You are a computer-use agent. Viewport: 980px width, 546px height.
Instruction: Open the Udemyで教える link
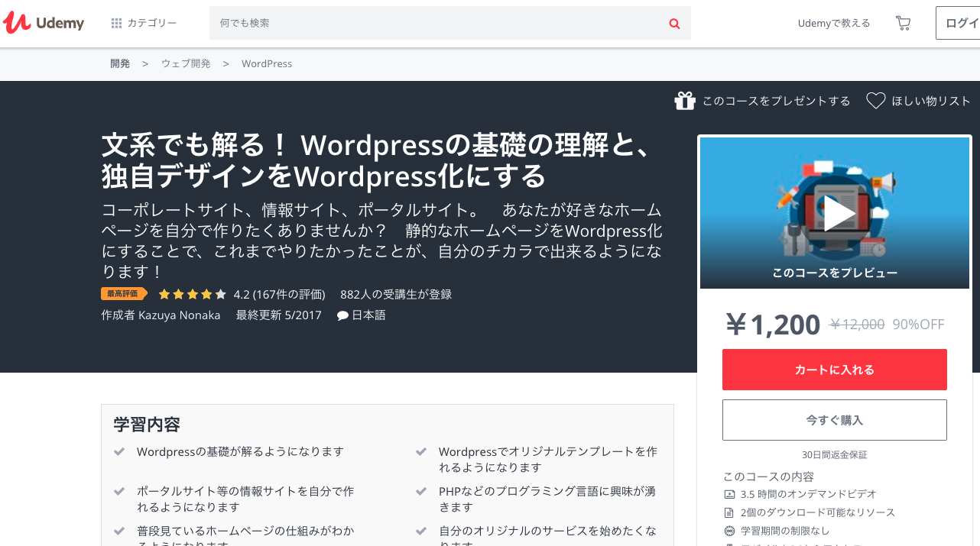click(834, 23)
